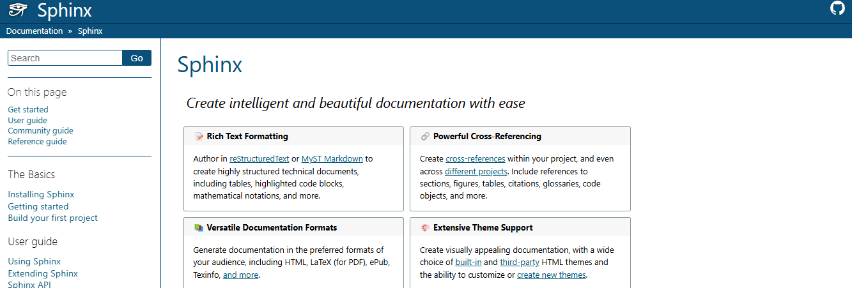The height and width of the screenshot is (288, 852).
Task: Click 'The Basics' sidebar heading
Action: coord(31,175)
